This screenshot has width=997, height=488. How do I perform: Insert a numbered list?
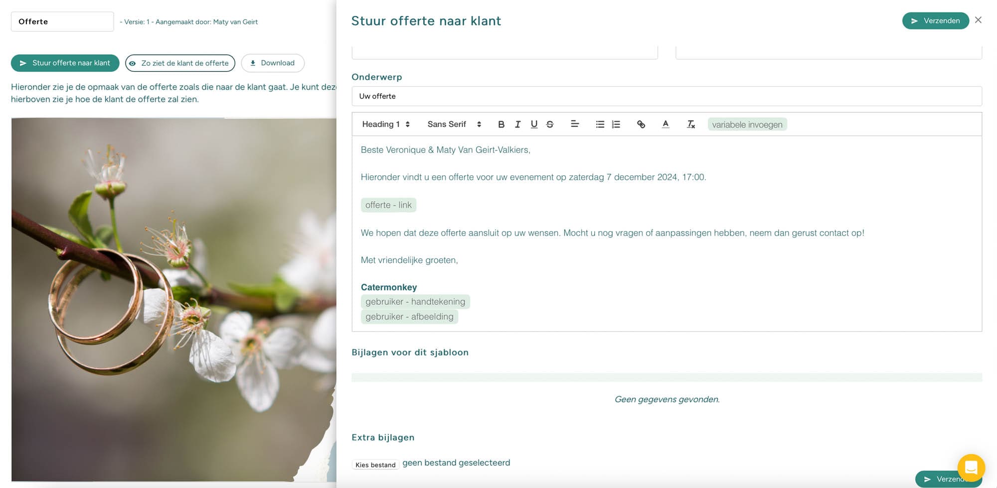(616, 124)
